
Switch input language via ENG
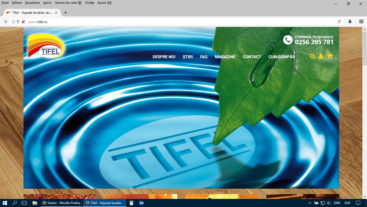pos(337,203)
